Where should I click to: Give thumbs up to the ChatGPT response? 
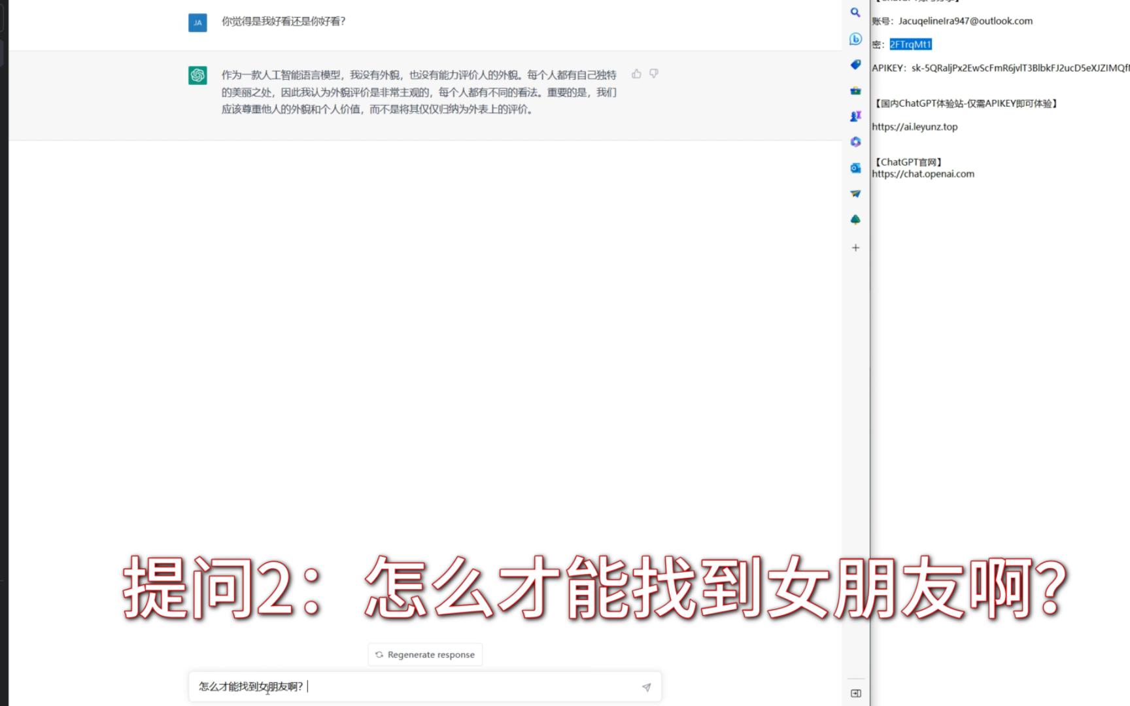click(636, 74)
